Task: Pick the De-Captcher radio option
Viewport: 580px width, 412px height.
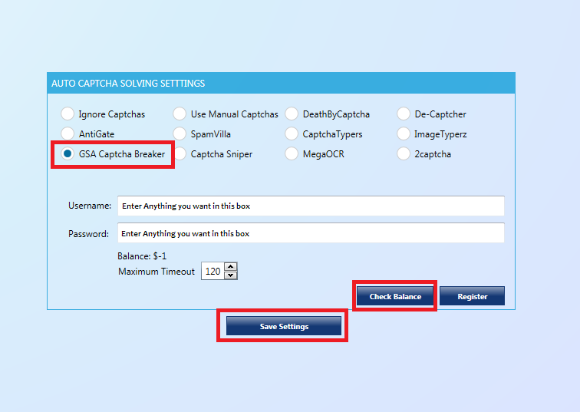Action: click(x=404, y=114)
